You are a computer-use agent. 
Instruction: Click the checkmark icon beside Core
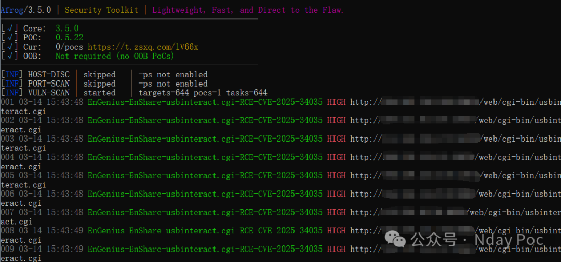point(10,28)
